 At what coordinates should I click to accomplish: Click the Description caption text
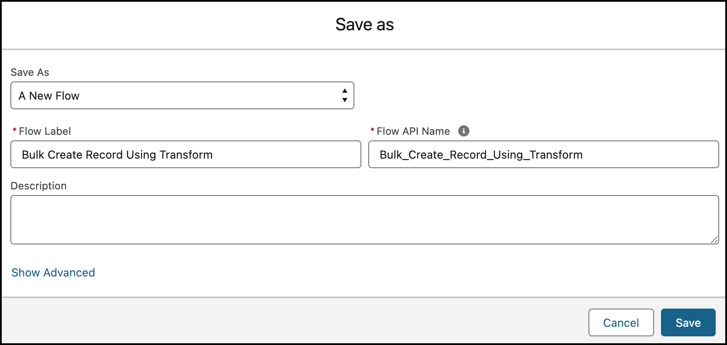point(39,186)
